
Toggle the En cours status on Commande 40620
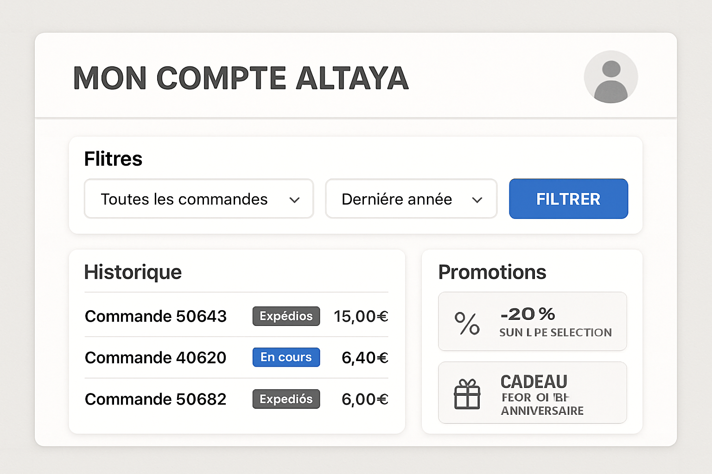286,357
